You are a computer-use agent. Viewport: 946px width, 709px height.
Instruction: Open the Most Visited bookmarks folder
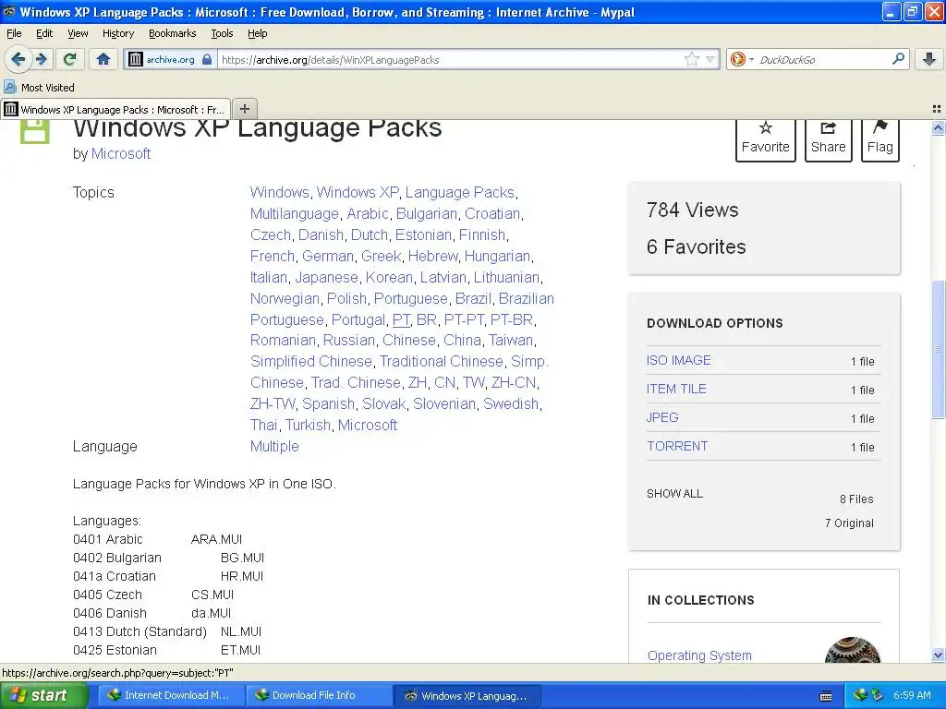coord(40,88)
